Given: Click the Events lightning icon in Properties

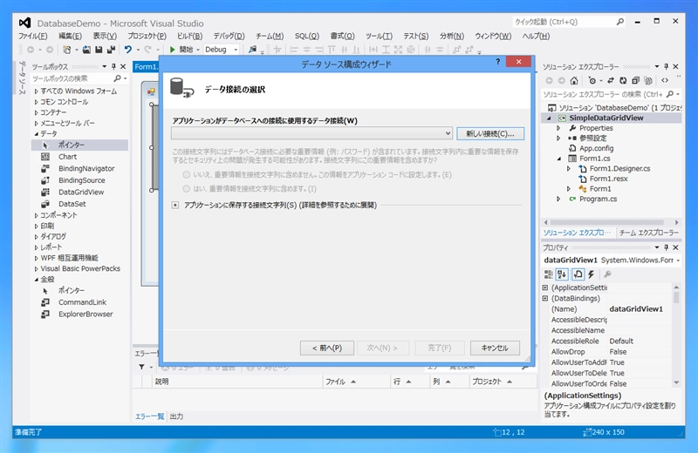Looking at the screenshot, I should tap(592, 274).
